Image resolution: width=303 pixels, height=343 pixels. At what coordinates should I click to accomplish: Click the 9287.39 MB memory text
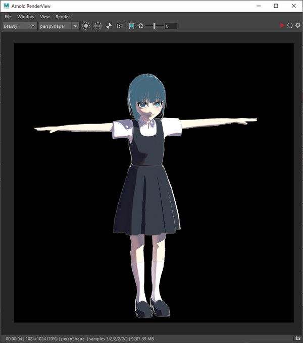(x=142, y=338)
